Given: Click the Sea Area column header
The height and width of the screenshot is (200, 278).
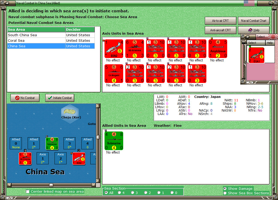Looking at the screenshot, I should pyautogui.click(x=36, y=30).
